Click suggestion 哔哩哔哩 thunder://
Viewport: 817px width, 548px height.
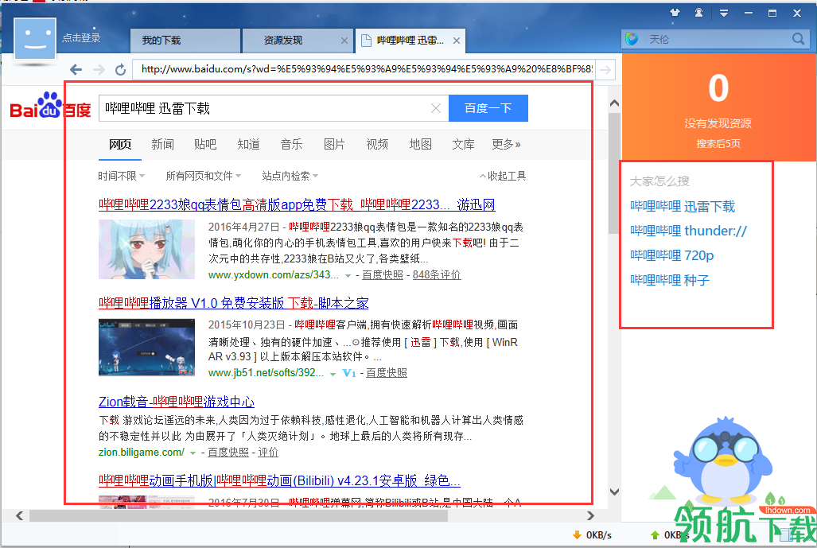688,231
